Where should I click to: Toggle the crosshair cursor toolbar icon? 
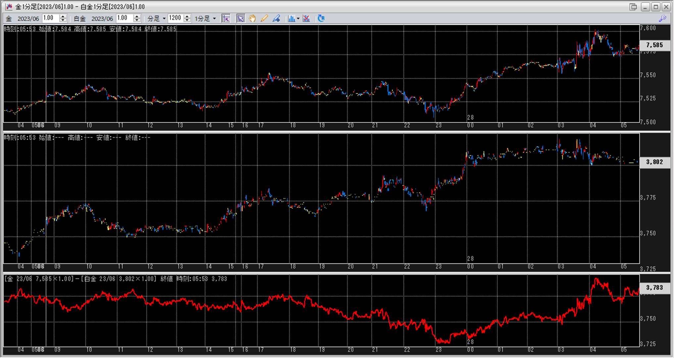226,19
